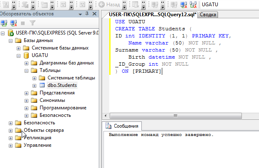Click the SQL server icon with green arrow
Viewport: 259px width, 168px height.
click(11, 33)
